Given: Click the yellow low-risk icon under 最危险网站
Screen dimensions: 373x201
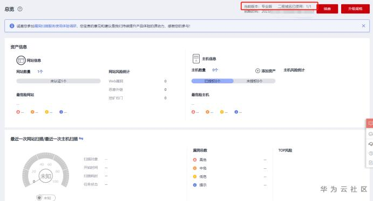Looking at the screenshot, I should point(46,112).
